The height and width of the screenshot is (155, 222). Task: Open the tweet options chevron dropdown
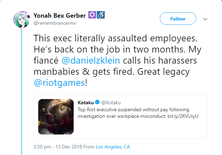pos(205,19)
